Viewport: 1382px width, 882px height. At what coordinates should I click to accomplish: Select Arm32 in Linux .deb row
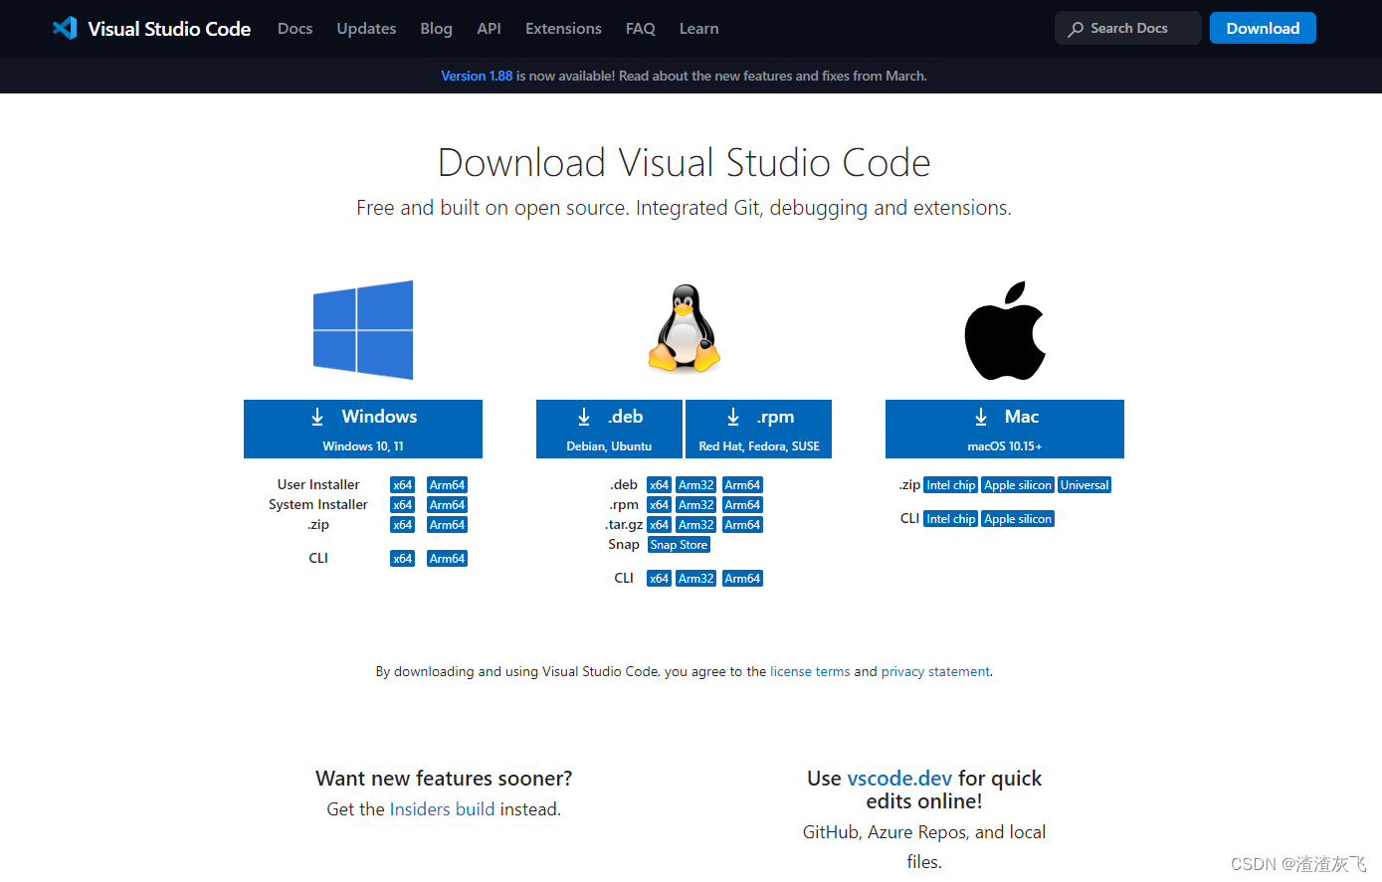coord(696,485)
